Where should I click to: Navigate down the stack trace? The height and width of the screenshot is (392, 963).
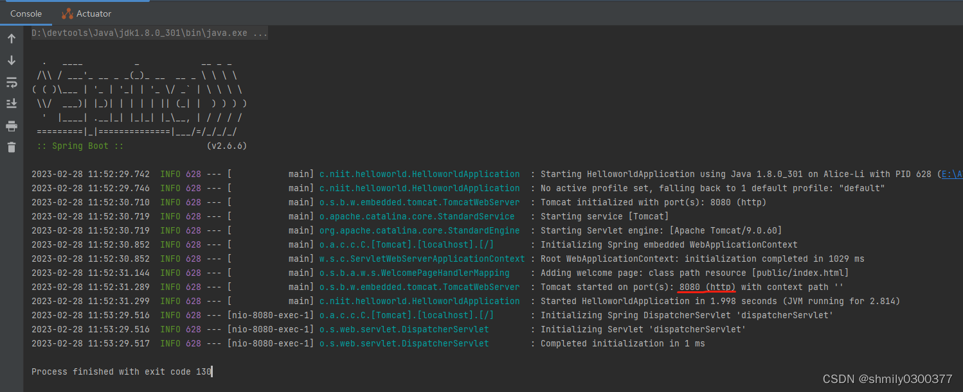tap(11, 60)
